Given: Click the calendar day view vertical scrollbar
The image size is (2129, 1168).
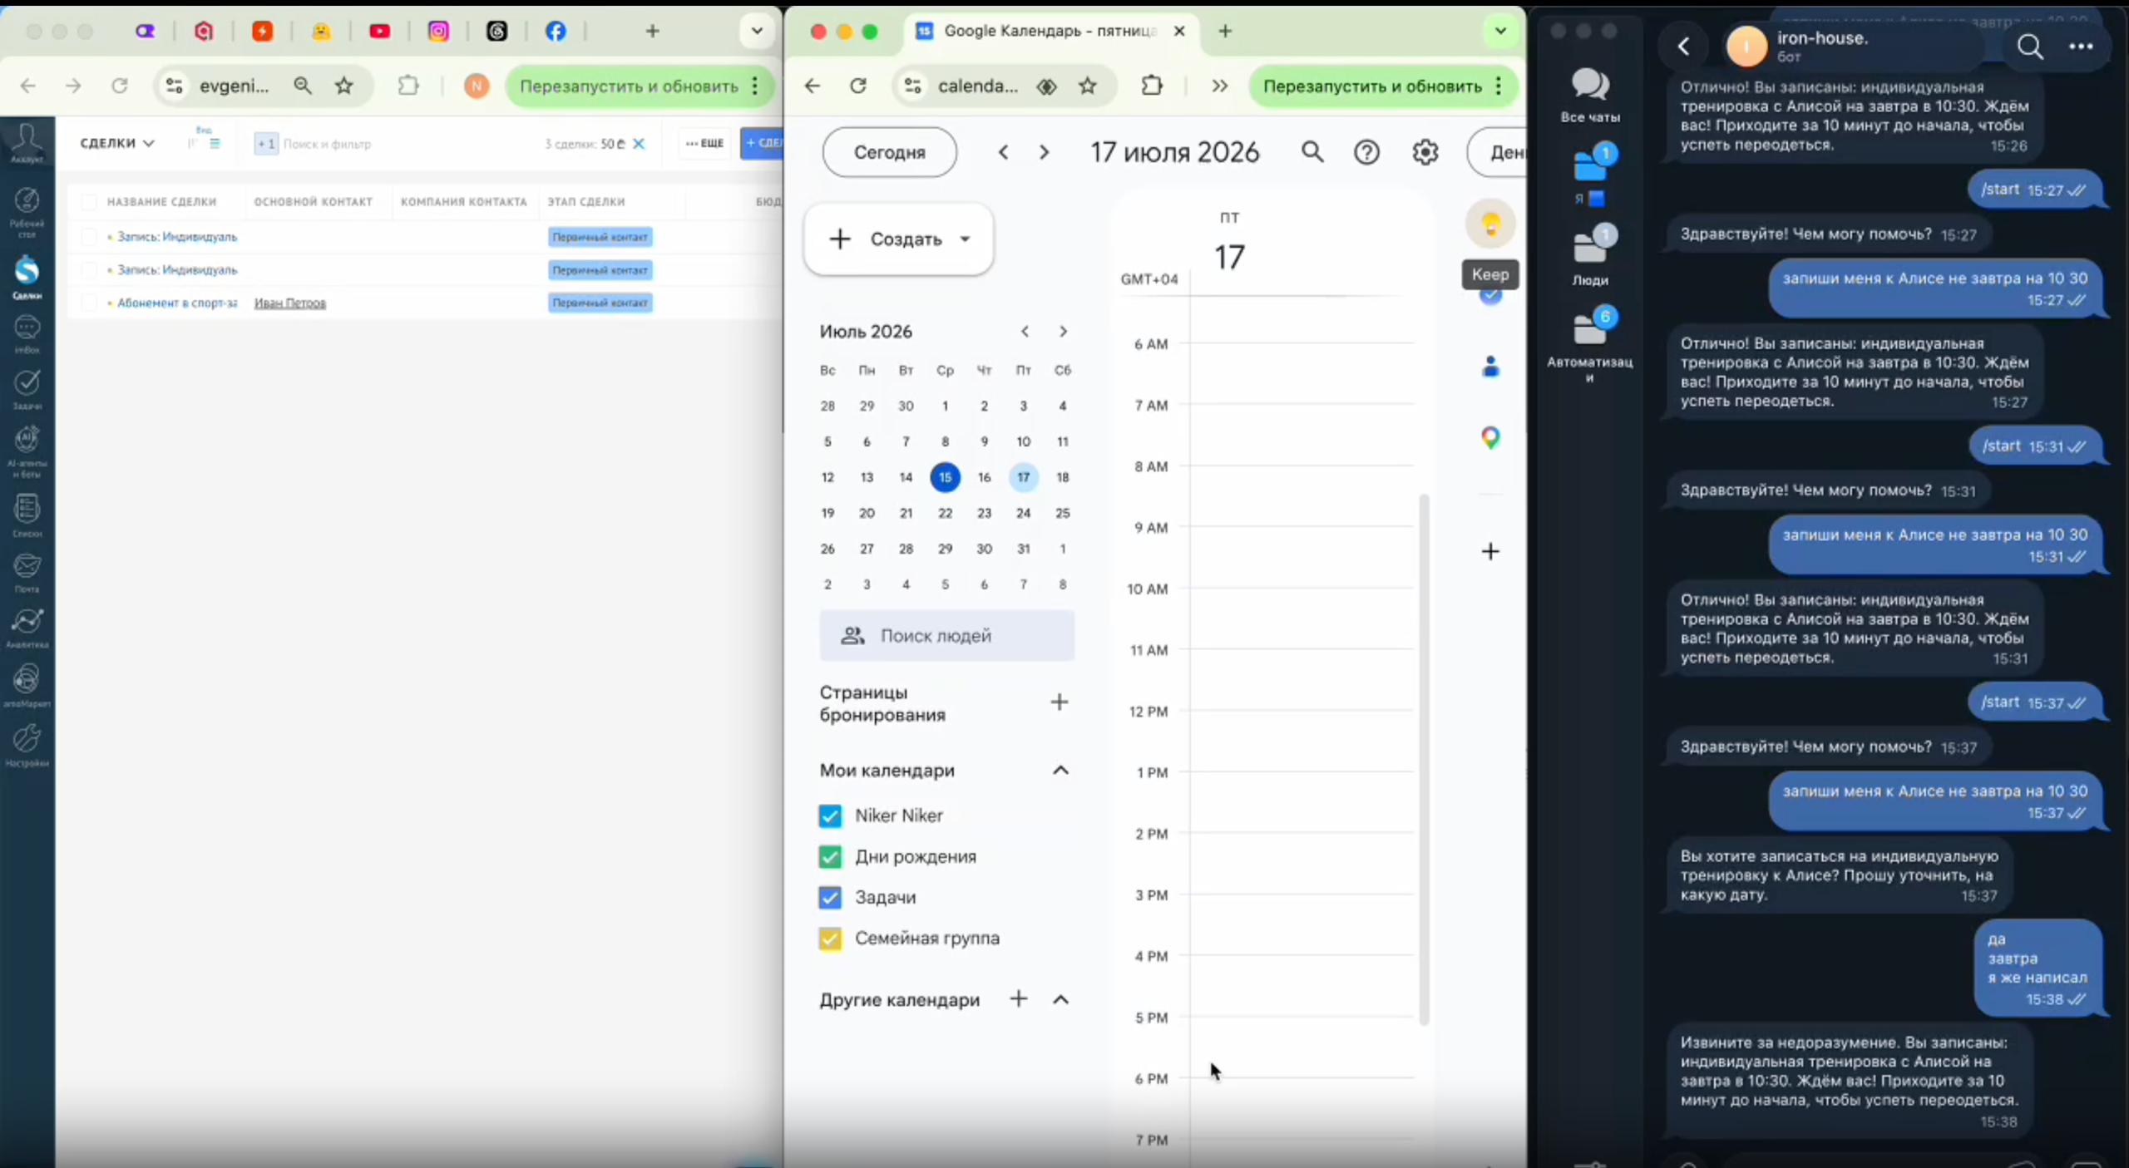Looking at the screenshot, I should (1424, 759).
